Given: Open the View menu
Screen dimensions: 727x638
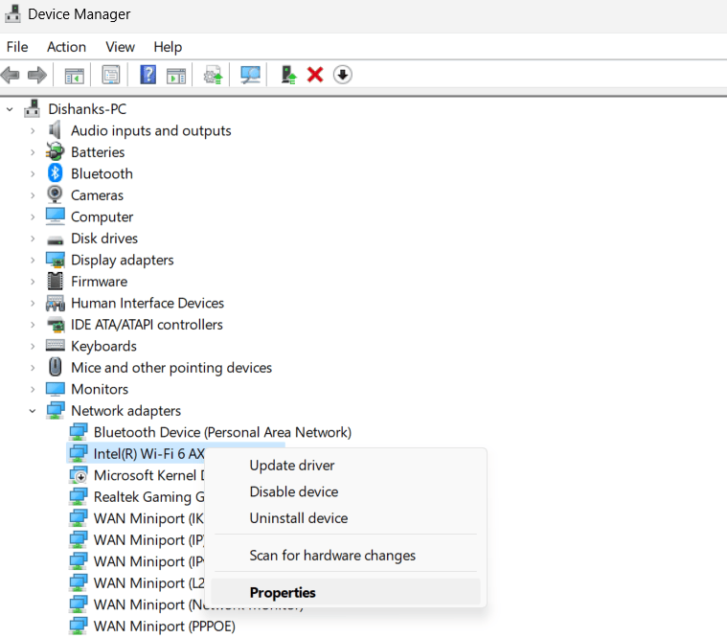Looking at the screenshot, I should [120, 47].
